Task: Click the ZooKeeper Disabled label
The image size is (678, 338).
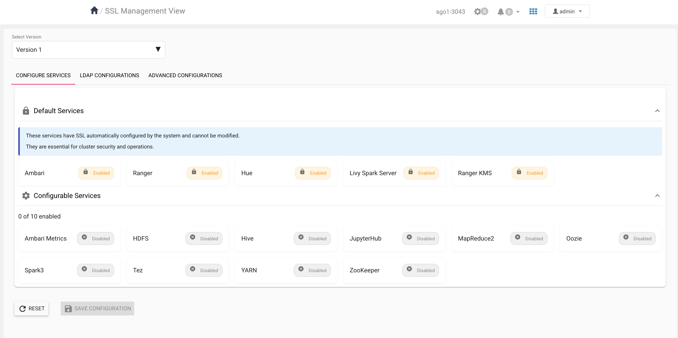Action: [426, 271]
